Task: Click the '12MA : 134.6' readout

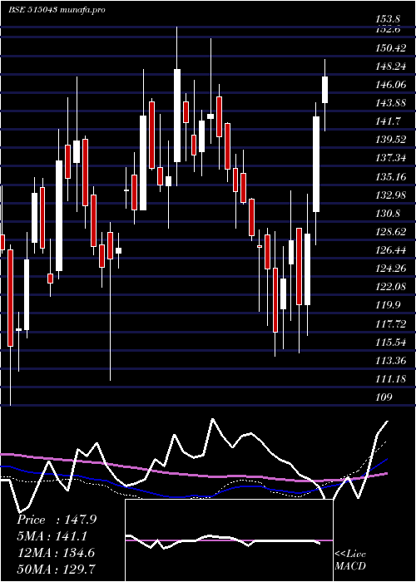Action: pos(56,553)
